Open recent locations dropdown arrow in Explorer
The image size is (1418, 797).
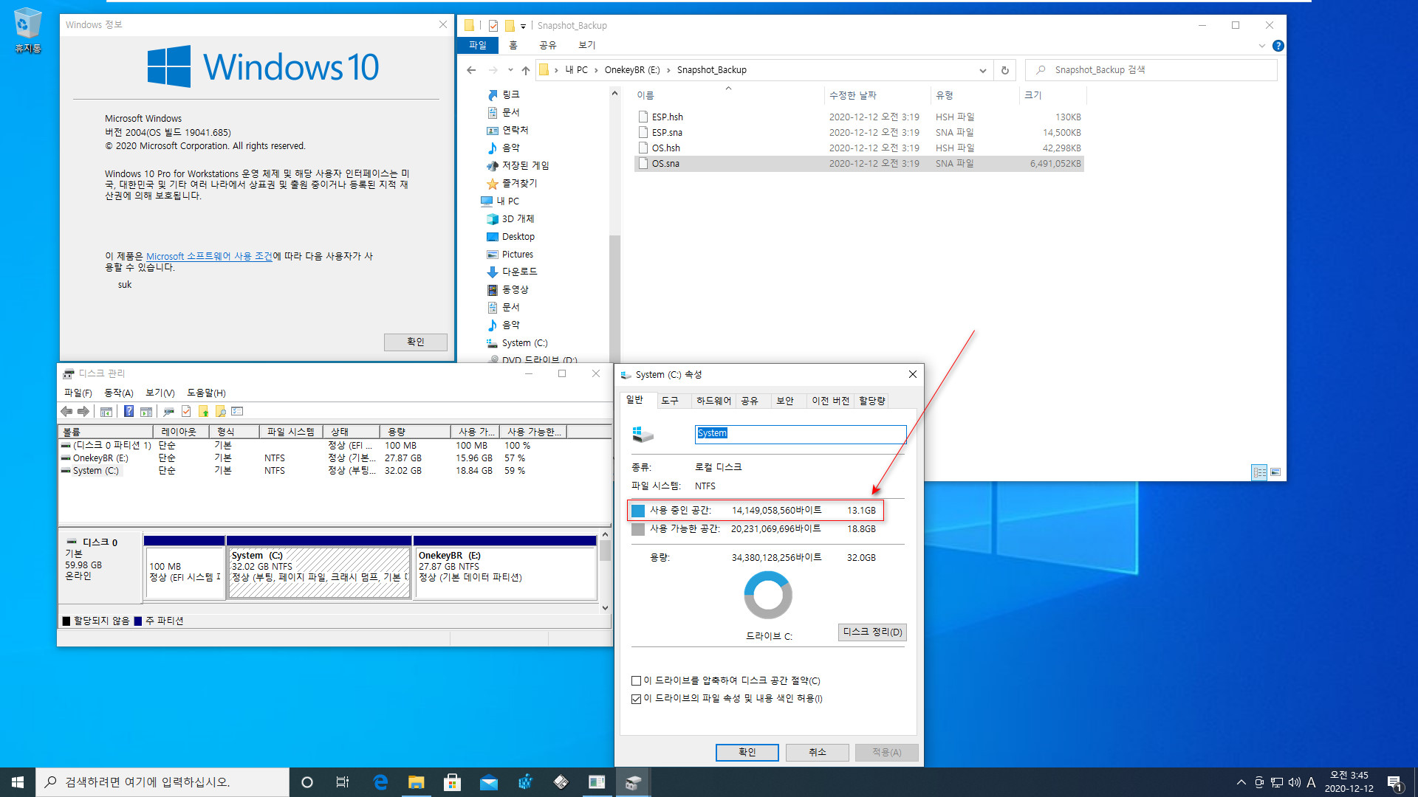(x=510, y=70)
